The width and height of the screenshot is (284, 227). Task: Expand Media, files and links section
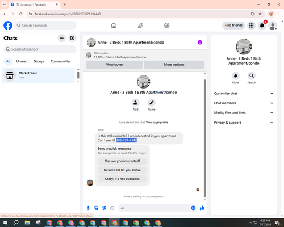click(x=244, y=113)
